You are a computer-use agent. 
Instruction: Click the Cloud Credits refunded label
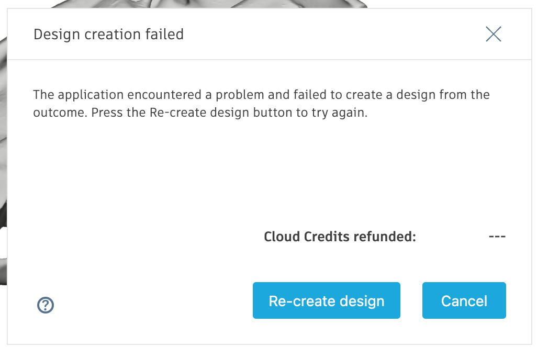click(x=340, y=237)
